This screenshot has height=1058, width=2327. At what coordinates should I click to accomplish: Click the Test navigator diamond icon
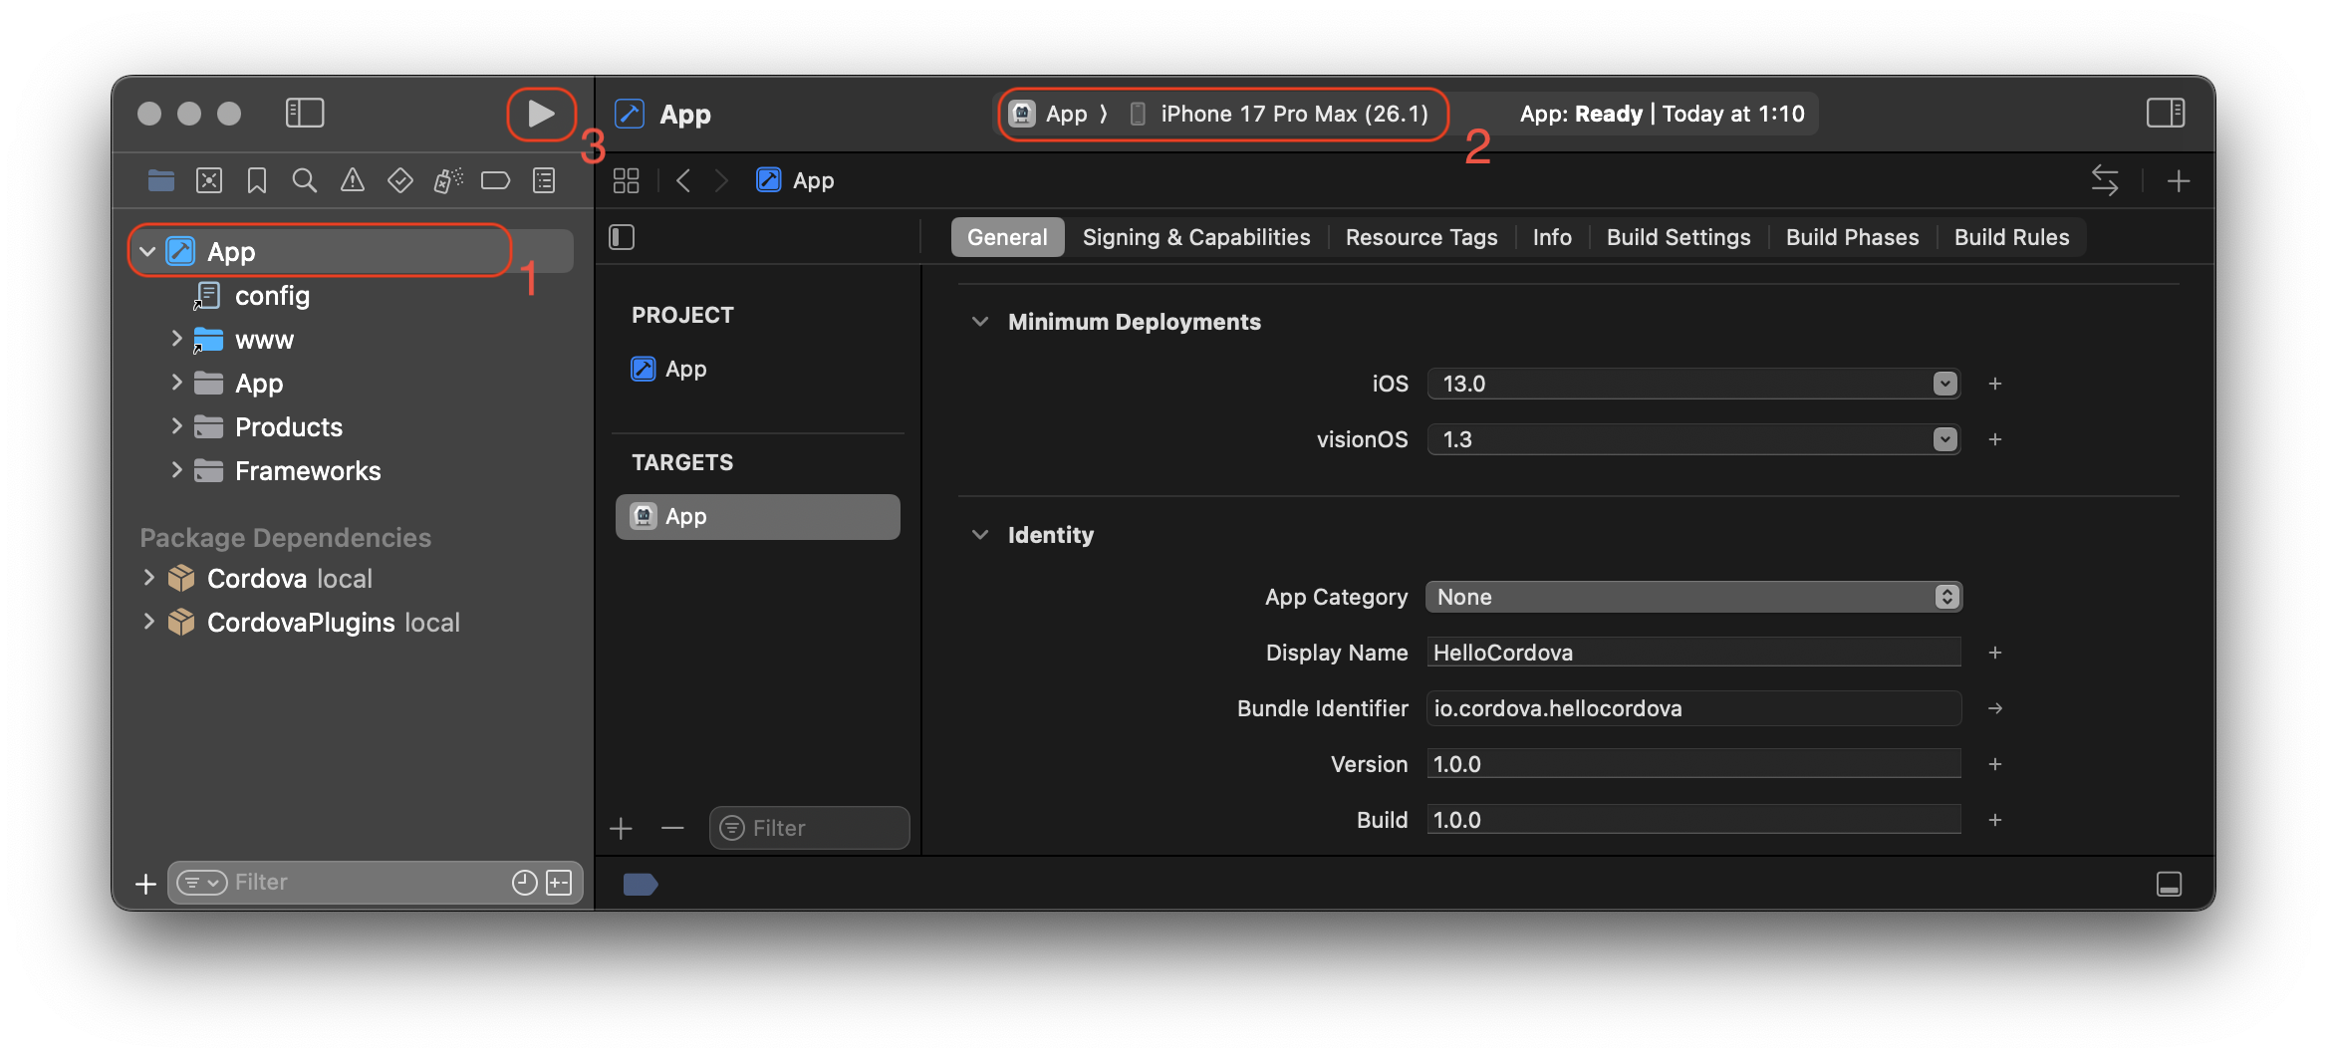399,180
